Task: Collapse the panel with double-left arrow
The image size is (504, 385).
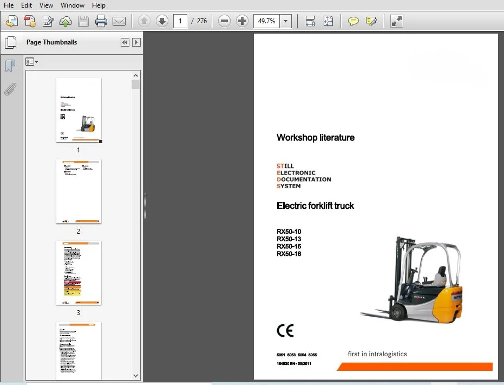Action: (125, 42)
